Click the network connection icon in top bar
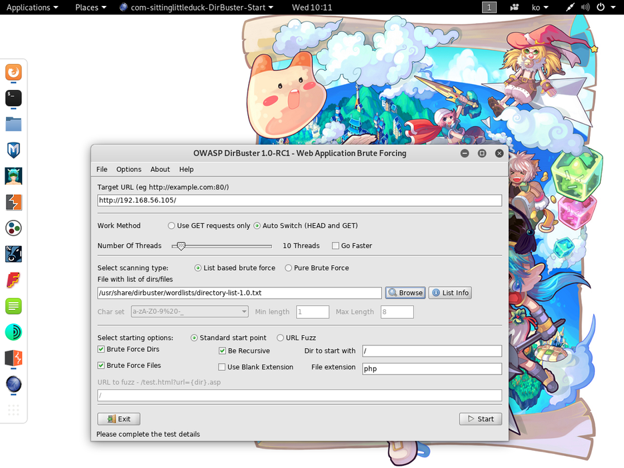The image size is (624, 468). pos(570,7)
